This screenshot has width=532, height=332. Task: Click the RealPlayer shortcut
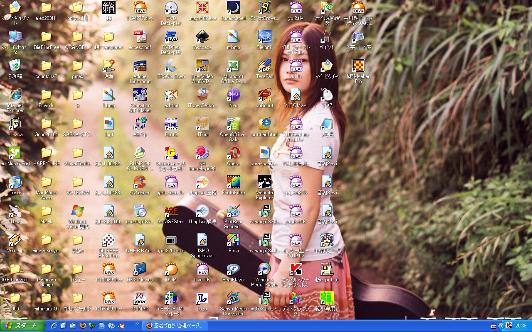(x=233, y=270)
